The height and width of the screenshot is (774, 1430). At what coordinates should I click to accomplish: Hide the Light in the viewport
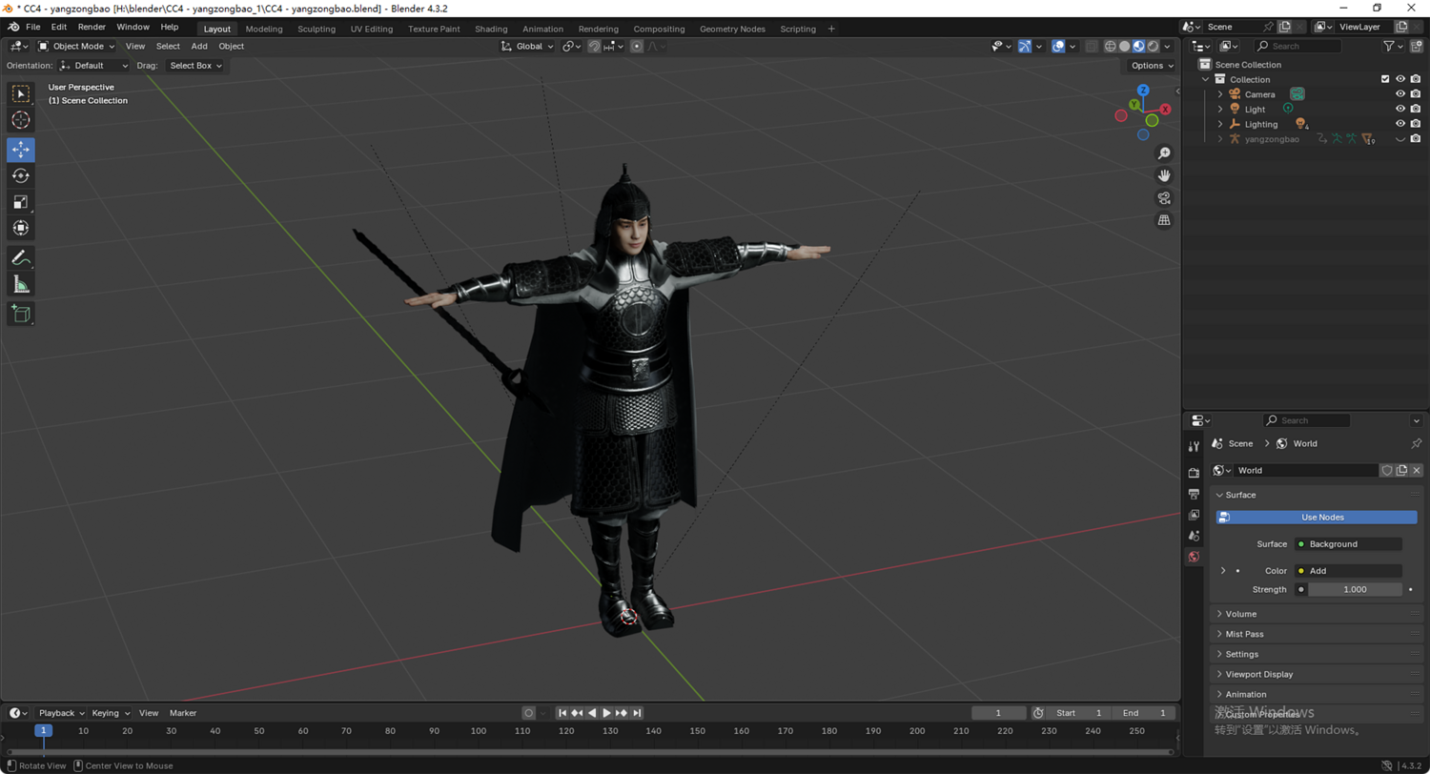(x=1400, y=109)
